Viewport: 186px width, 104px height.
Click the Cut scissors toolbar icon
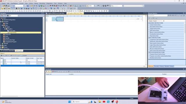click(x=28, y=6)
